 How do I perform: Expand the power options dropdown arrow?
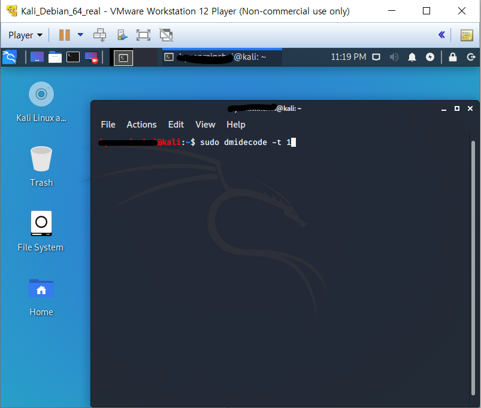80,35
